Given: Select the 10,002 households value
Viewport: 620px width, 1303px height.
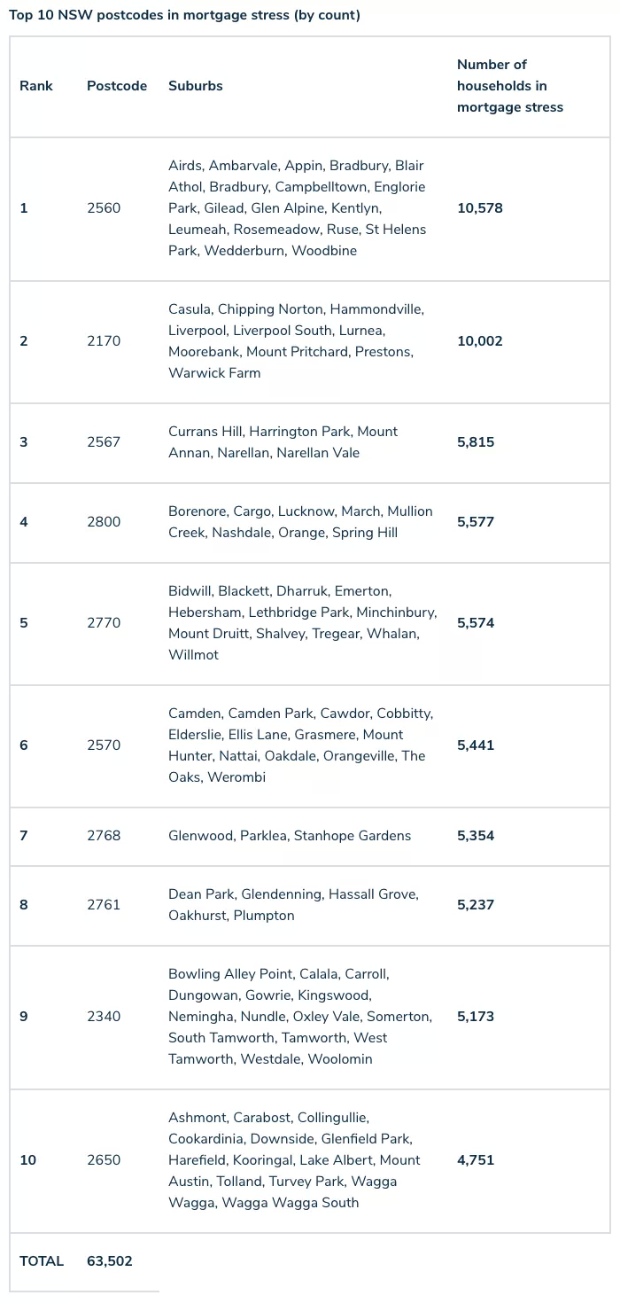Looking at the screenshot, I should [480, 341].
